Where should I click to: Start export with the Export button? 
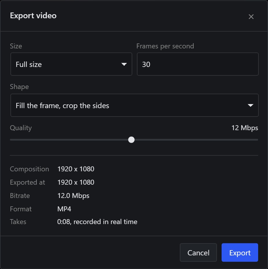(240, 252)
